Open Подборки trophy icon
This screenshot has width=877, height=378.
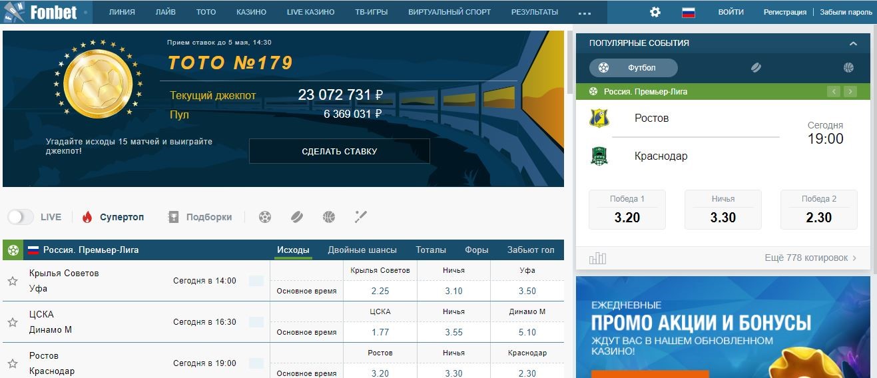click(173, 217)
